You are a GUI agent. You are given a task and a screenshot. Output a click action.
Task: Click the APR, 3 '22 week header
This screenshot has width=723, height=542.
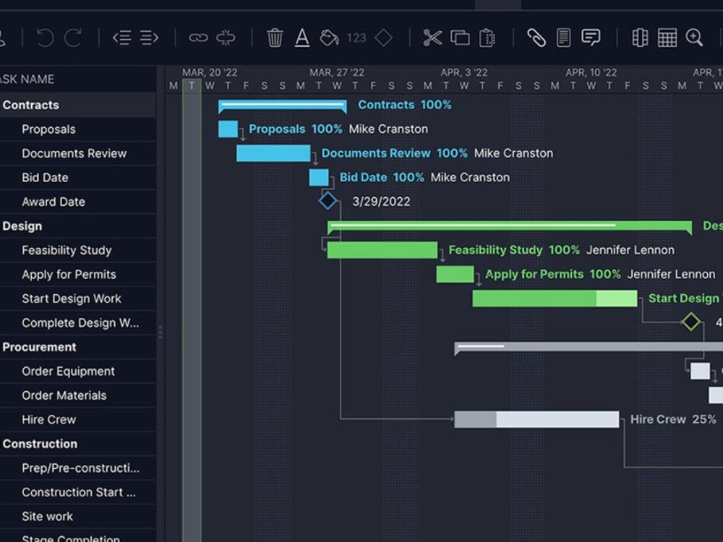tap(464, 73)
